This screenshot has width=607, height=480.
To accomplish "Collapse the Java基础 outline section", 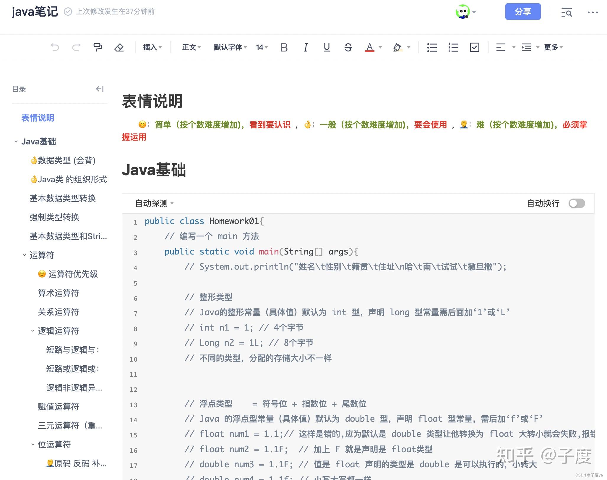I will (16, 141).
